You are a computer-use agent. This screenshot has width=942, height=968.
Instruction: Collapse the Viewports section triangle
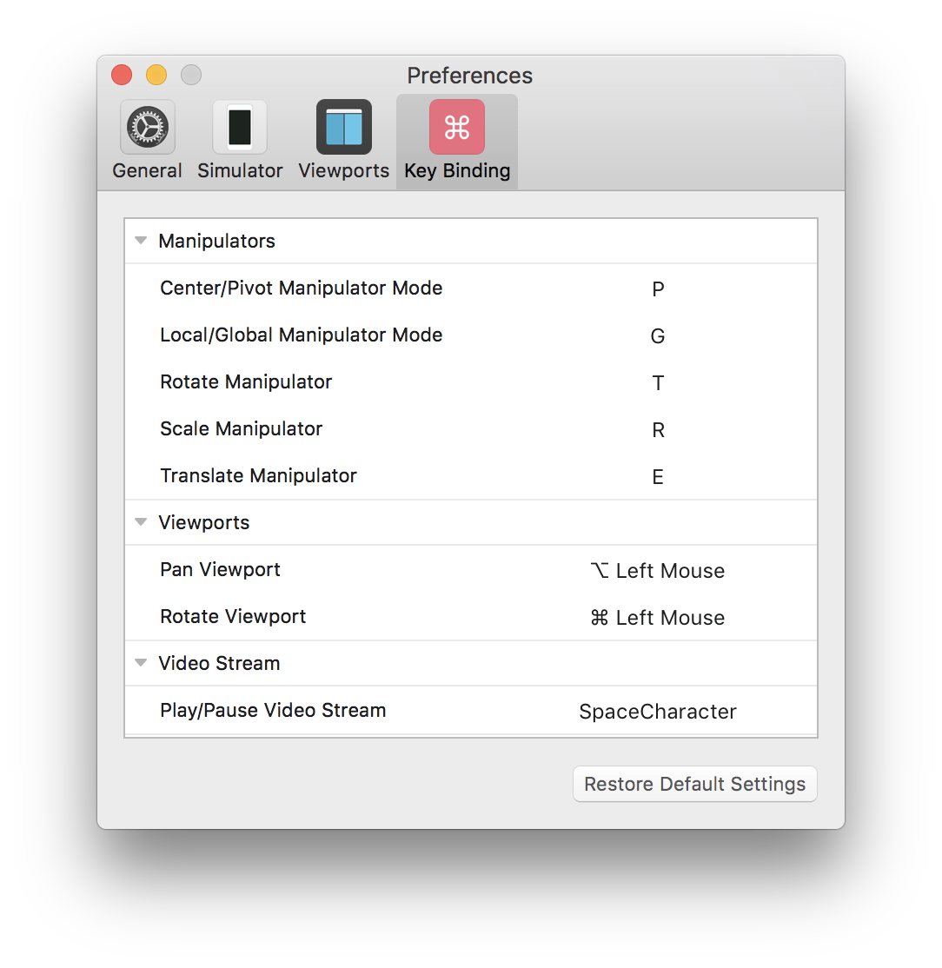point(141,522)
